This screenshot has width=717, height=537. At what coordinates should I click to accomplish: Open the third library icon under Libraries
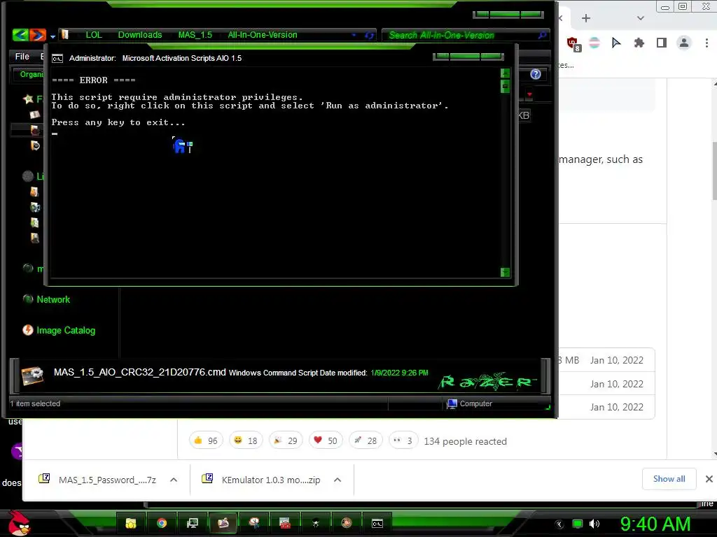pyautogui.click(x=34, y=222)
